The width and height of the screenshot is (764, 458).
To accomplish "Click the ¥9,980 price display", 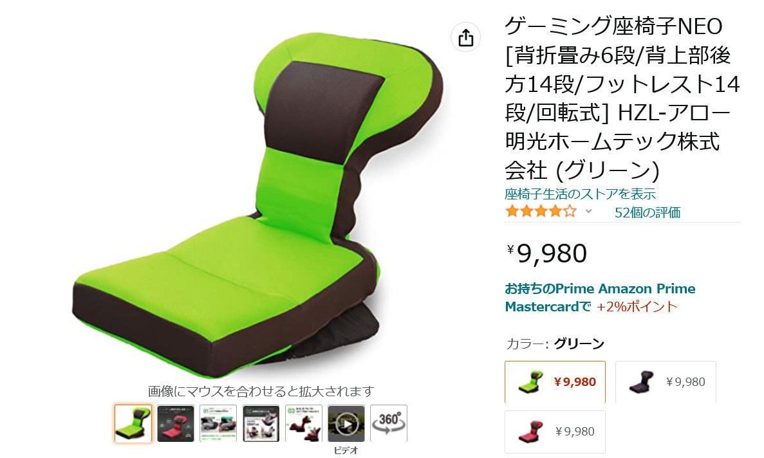I will (x=546, y=253).
